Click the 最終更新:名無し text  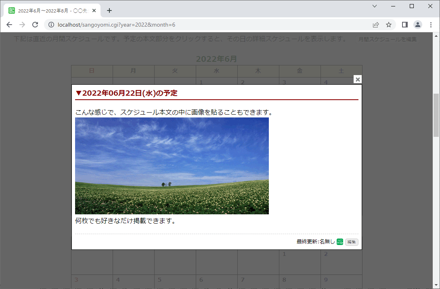click(316, 242)
